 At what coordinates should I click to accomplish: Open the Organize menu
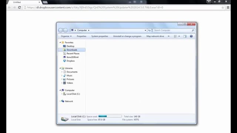66,36
